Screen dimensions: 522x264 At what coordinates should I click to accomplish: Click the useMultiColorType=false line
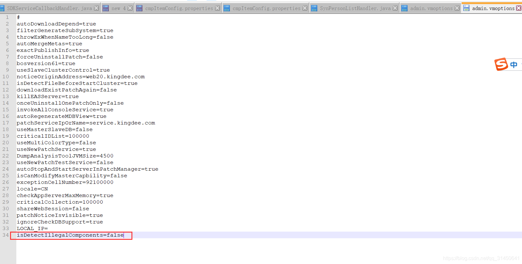56,143
